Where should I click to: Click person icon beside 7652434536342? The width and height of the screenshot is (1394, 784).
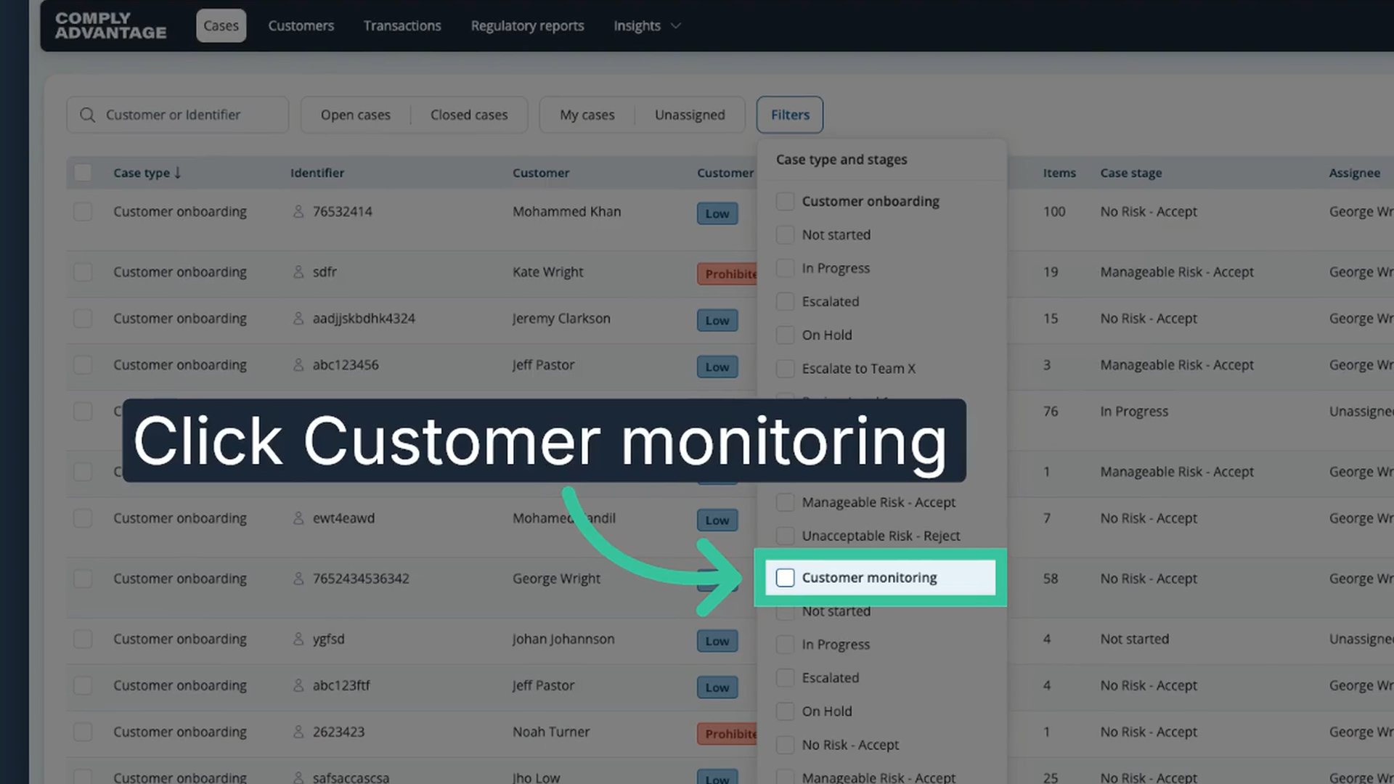pos(298,579)
